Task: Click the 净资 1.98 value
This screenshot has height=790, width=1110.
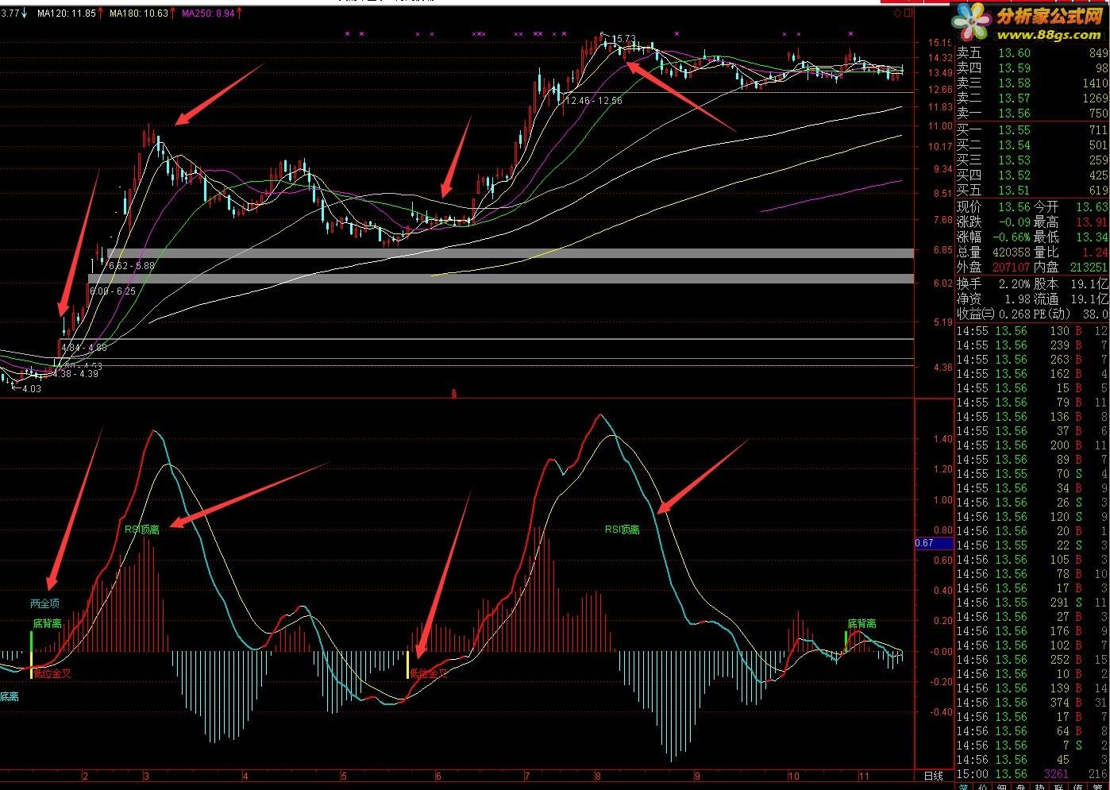Action: point(1017,299)
